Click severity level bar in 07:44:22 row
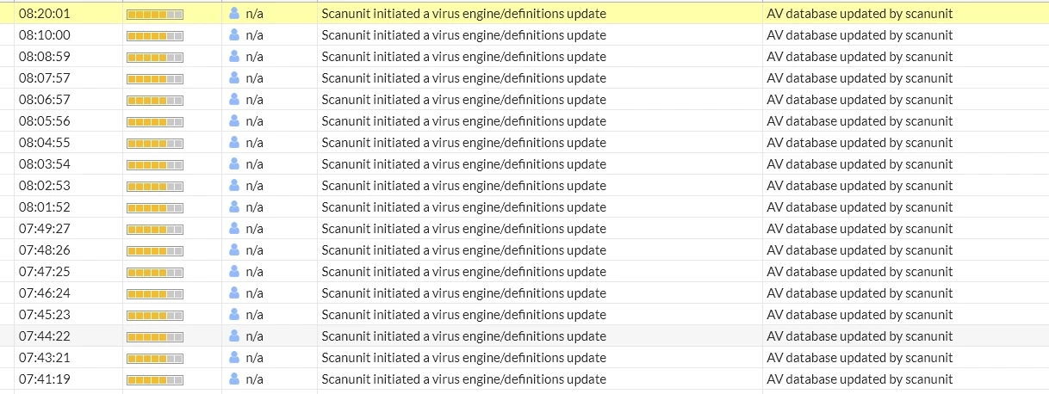Viewport: 1049px width, 394px height. pyautogui.click(x=155, y=337)
